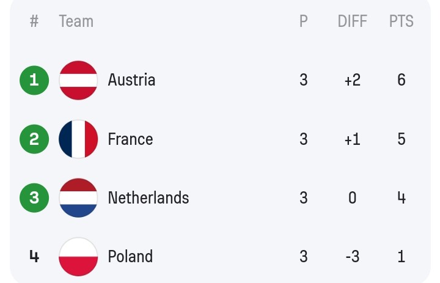Click the rank 4 position number
Image resolution: width=440 pixels, height=283 pixels.
pyautogui.click(x=34, y=257)
